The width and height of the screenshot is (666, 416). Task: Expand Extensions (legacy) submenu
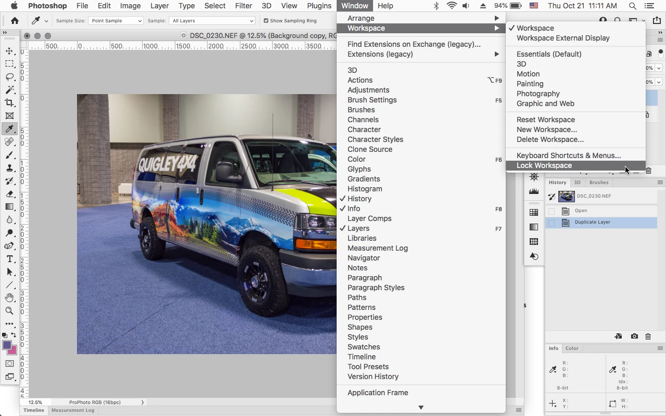click(x=421, y=54)
